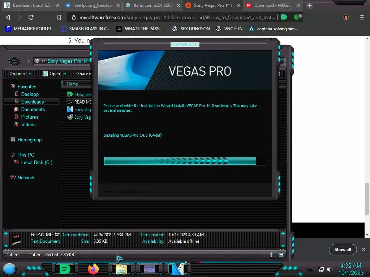Open the WHATS THE PASS... bookmark
Screen dimensions: 370x277
(139, 29)
